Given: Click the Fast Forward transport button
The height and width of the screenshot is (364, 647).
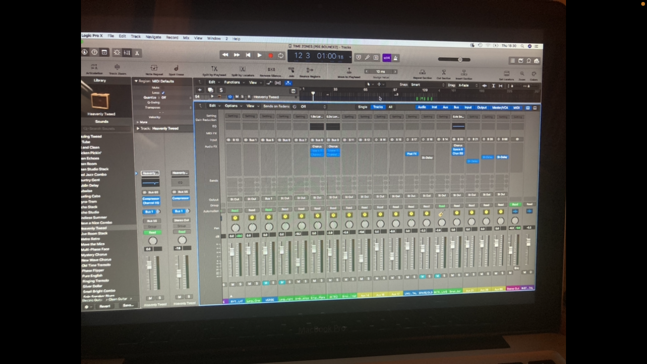Looking at the screenshot, I should point(237,55).
